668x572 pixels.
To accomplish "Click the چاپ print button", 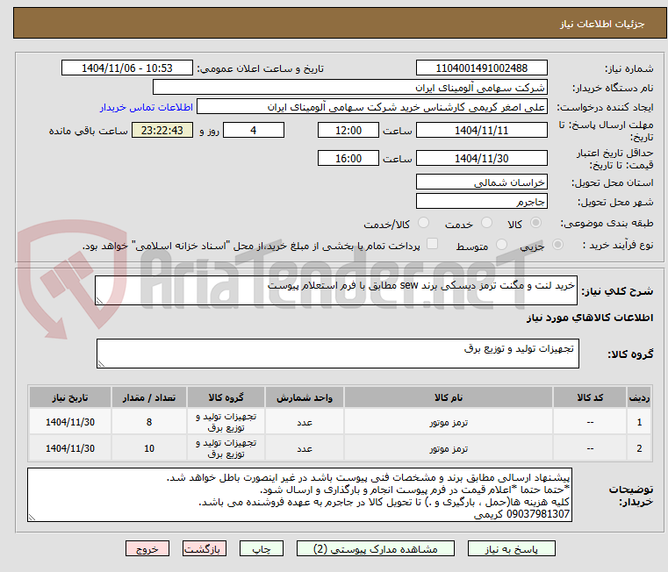I will click(262, 548).
